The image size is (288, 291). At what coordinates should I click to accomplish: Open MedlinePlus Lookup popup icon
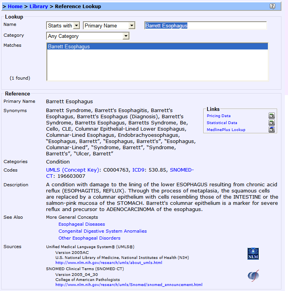pos(272,129)
